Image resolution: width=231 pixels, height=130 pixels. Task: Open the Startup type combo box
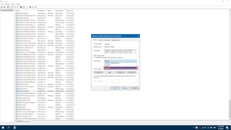(120, 61)
